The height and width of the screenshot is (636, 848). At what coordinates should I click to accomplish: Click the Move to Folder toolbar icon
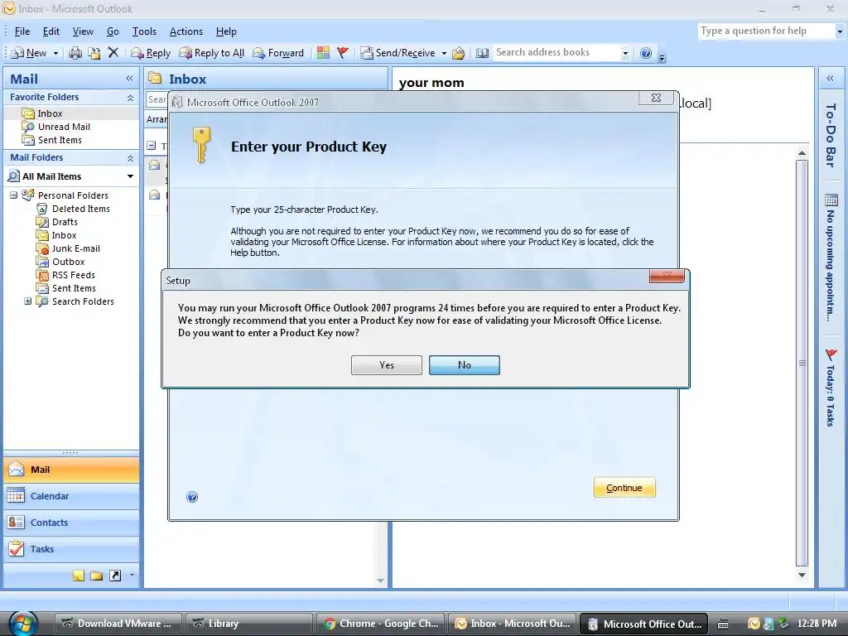[x=94, y=53]
